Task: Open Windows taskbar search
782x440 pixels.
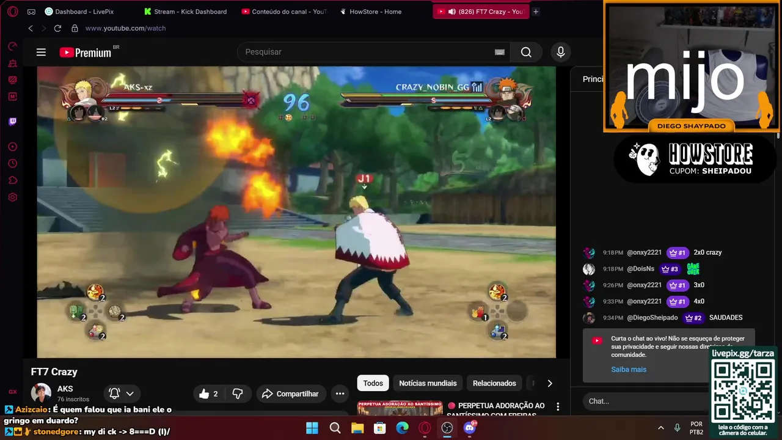Action: (335, 428)
